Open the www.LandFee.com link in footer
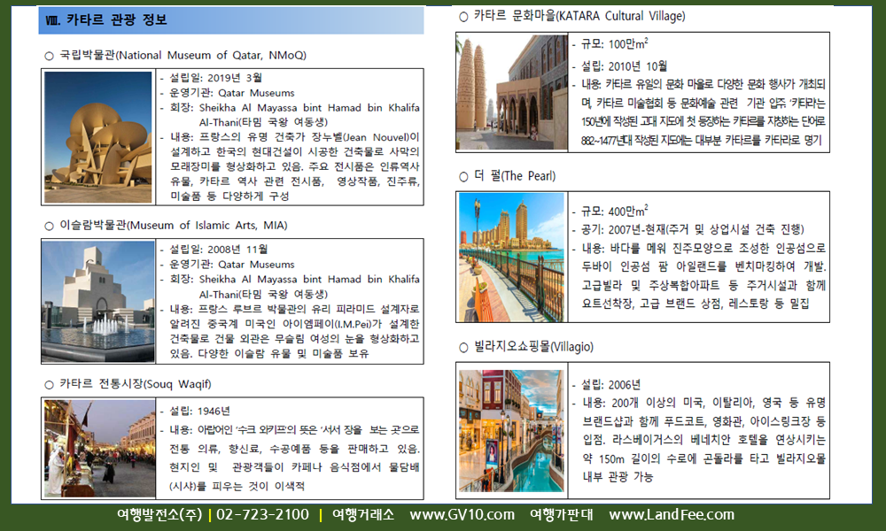Viewport: 886px width, 531px height. tap(672, 515)
